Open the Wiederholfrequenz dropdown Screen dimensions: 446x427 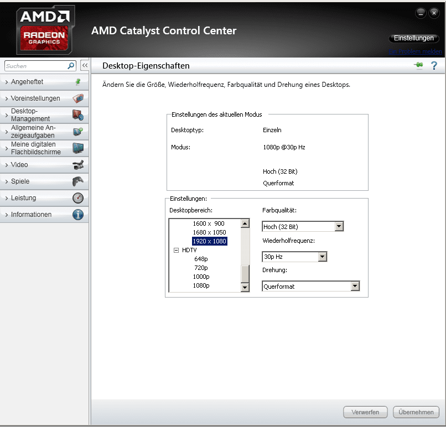click(322, 257)
